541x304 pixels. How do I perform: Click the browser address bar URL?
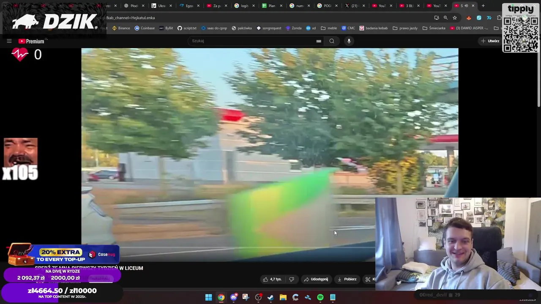pos(131,18)
